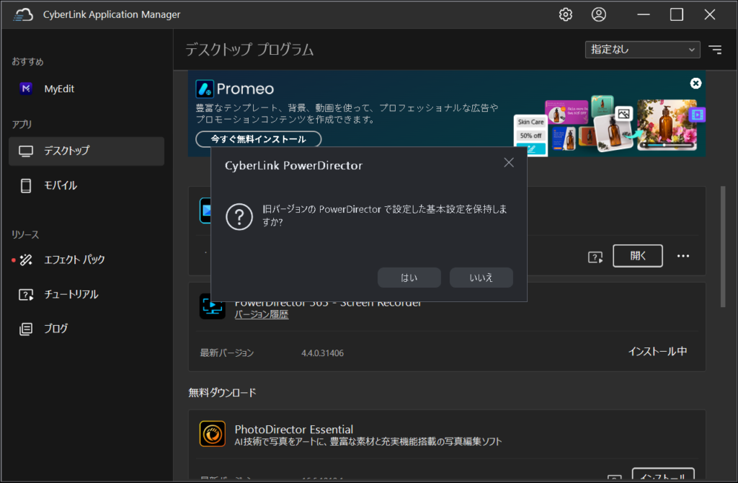Screen dimensions: 738x483
Task: Click the desktop monitor icon
Action: (x=26, y=151)
